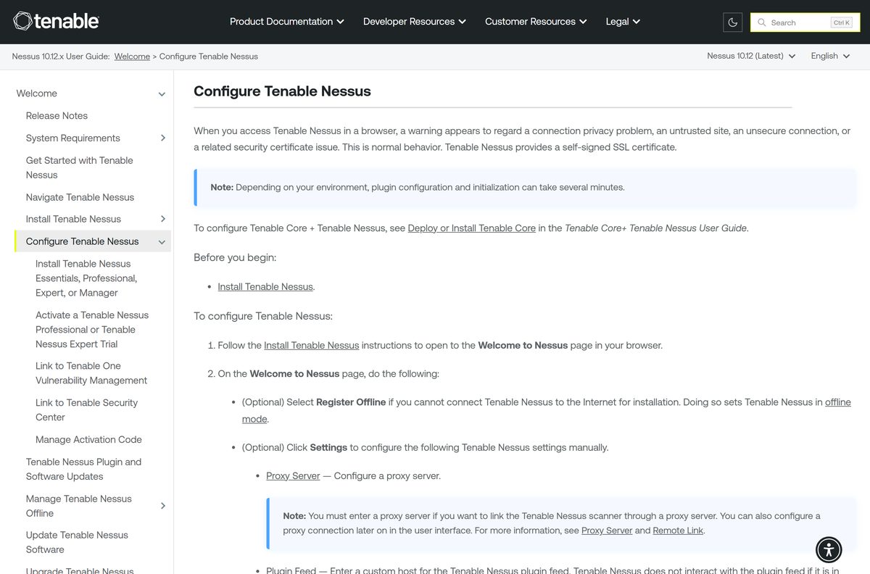Screen dimensions: 870x574
Task: Open Navigate Tenable Nessus in sidebar
Action: coord(80,197)
